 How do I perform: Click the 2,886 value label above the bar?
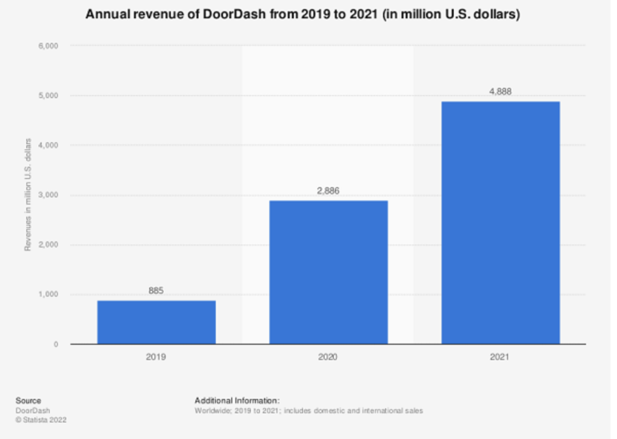328,191
